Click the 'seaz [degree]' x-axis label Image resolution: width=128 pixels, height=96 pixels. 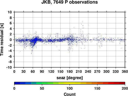click(x=70, y=78)
